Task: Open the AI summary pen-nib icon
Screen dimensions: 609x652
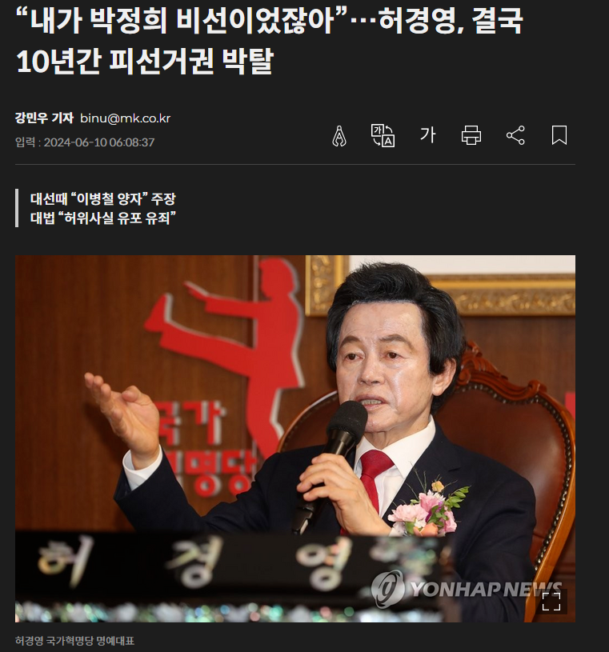Action: pos(339,135)
